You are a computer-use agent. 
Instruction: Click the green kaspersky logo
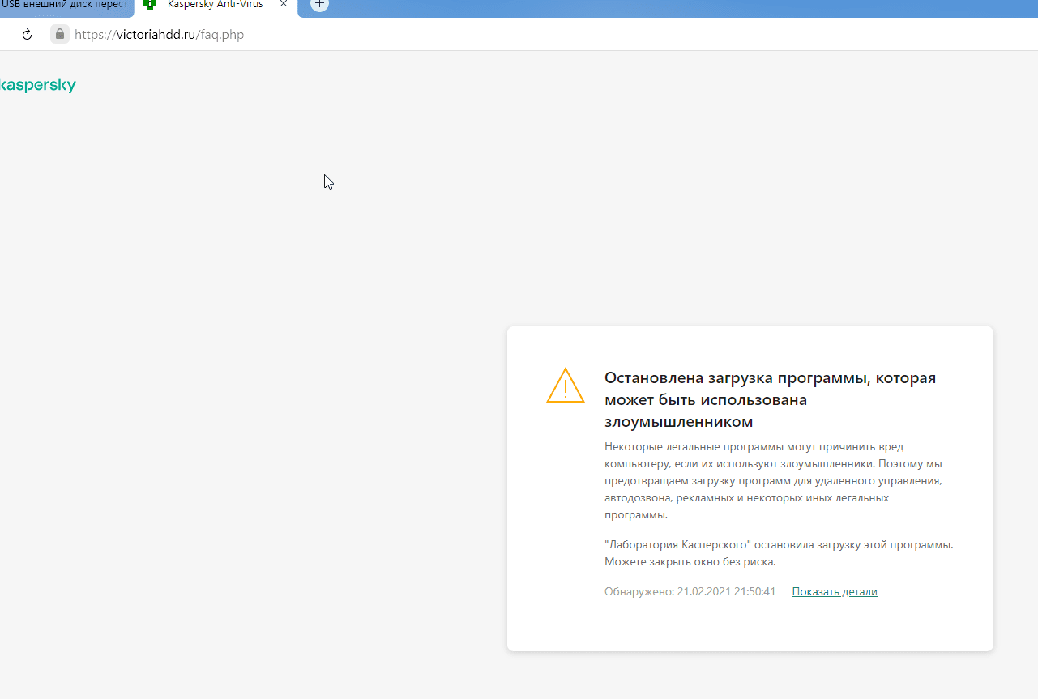tap(37, 85)
